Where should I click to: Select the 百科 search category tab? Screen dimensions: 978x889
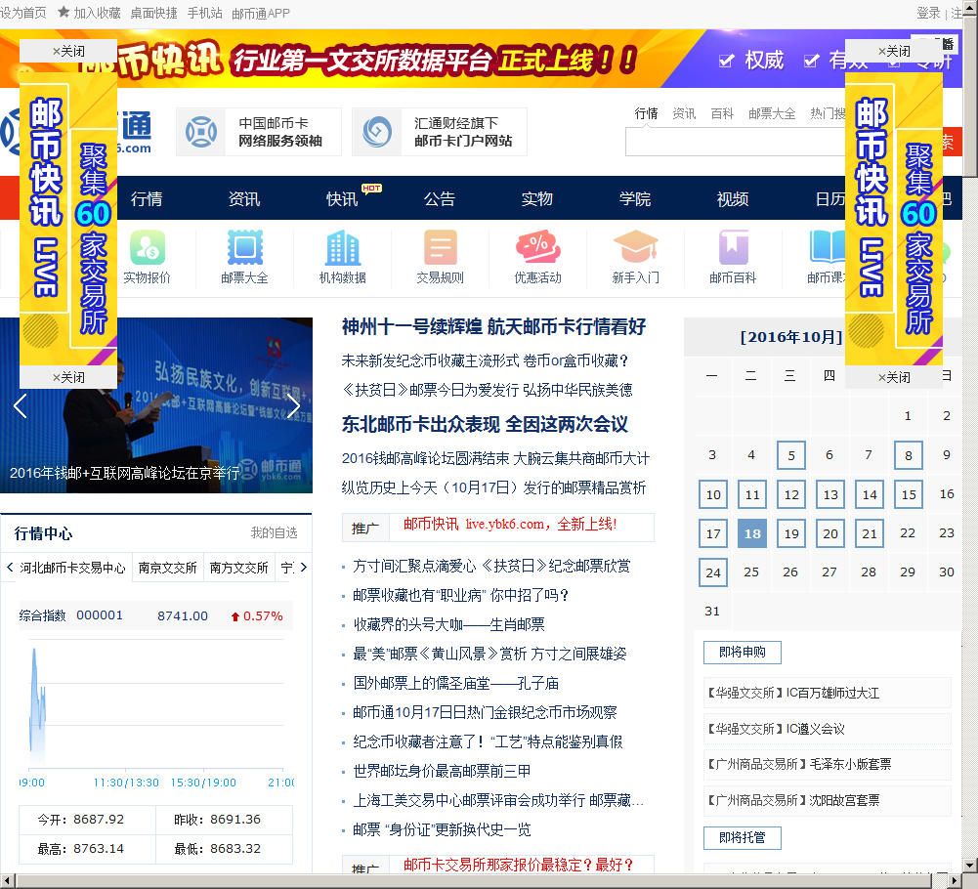722,113
